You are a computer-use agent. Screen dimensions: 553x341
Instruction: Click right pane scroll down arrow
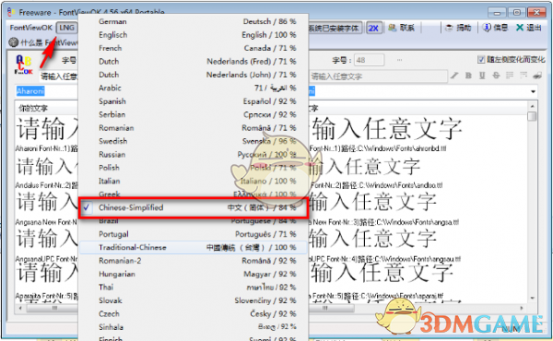point(532,299)
